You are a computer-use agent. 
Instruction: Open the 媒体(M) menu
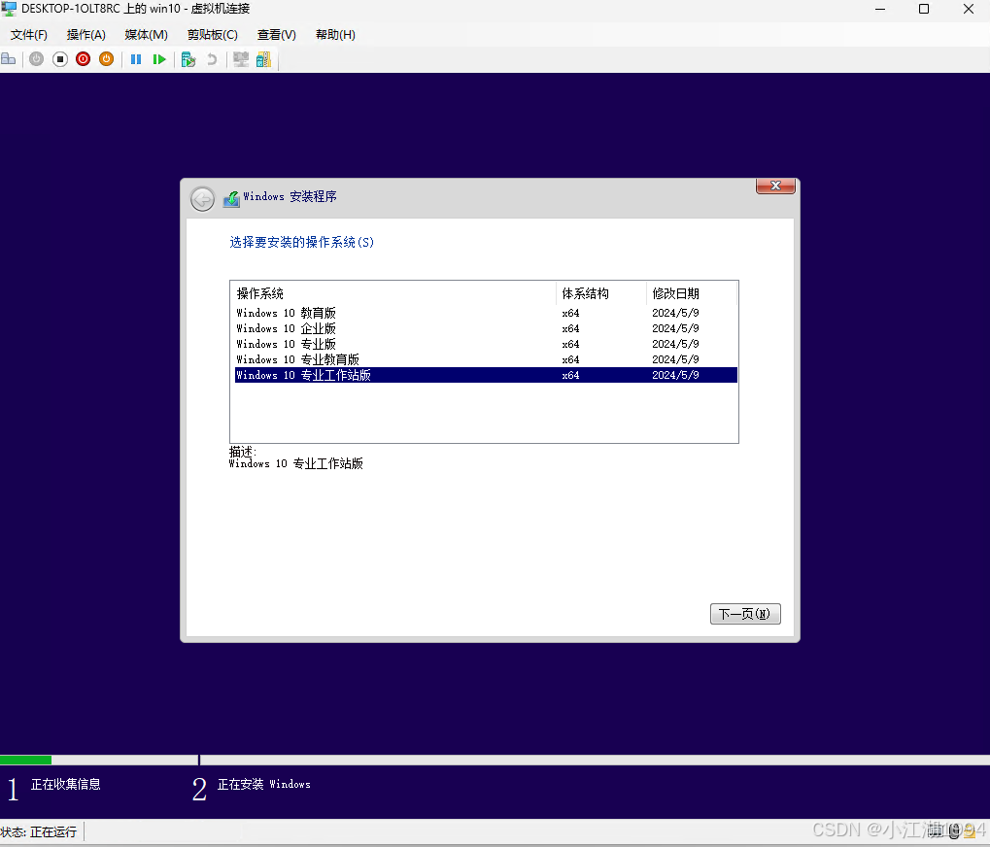pyautogui.click(x=146, y=35)
